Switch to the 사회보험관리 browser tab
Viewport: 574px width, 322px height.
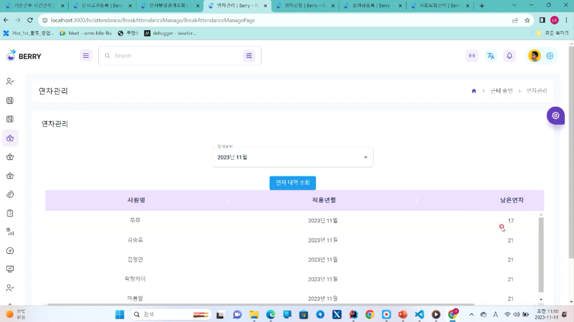[x=440, y=6]
